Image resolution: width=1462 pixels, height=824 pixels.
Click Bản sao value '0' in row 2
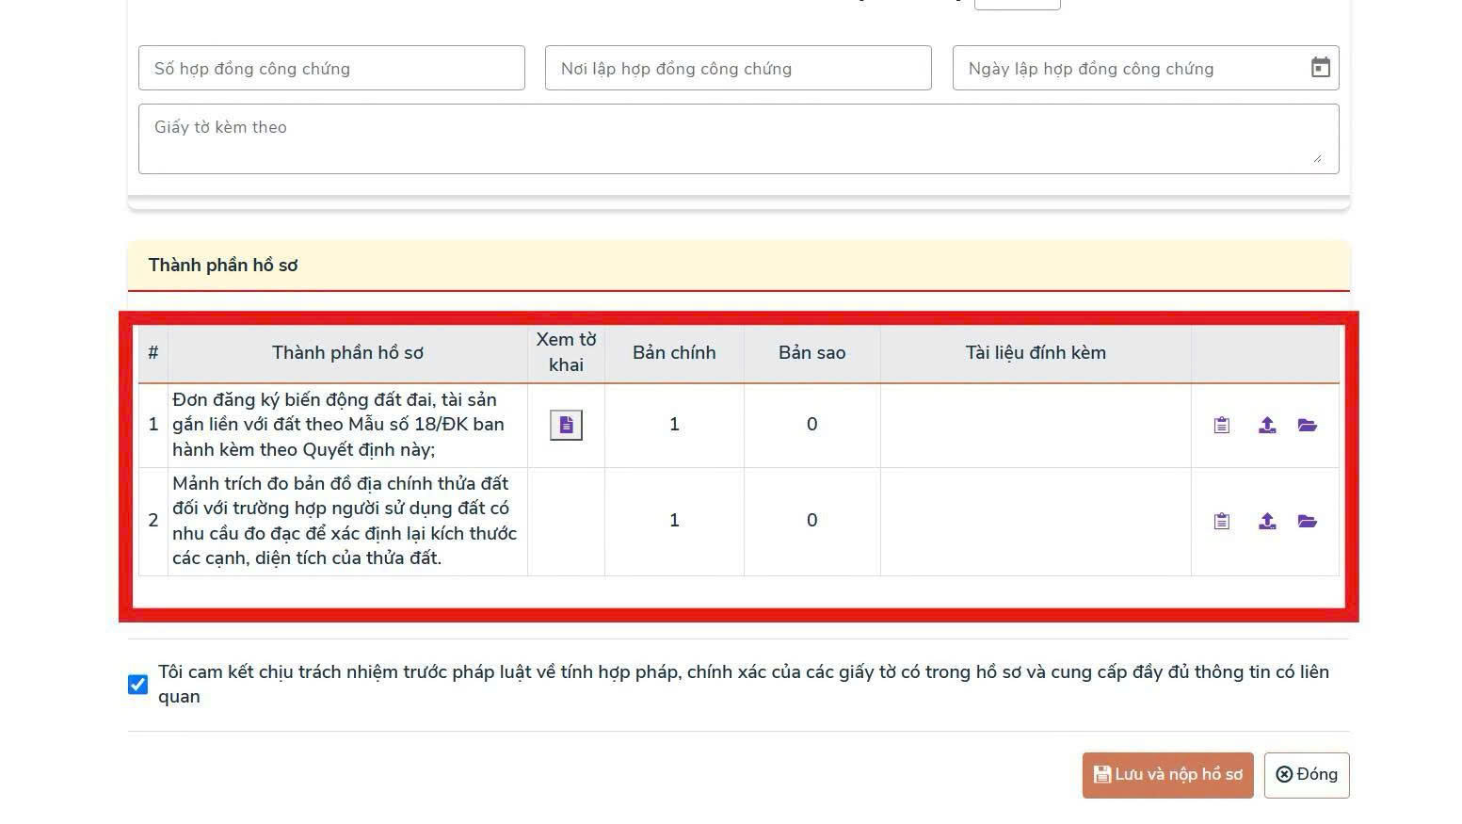coord(811,521)
